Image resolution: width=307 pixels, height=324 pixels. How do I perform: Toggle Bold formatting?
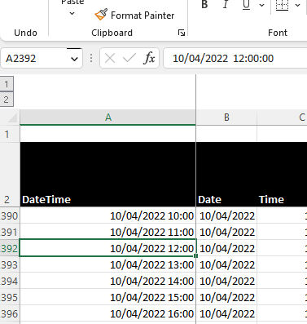(x=205, y=5)
